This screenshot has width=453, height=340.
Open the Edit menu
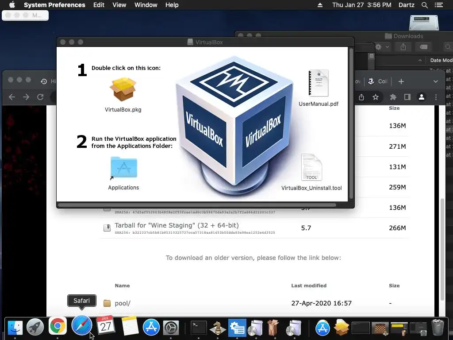99,5
